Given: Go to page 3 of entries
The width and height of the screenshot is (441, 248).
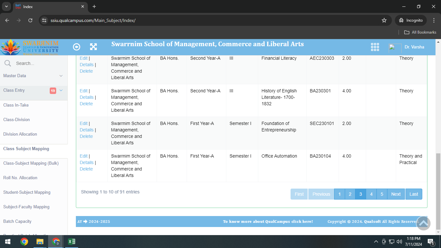Looking at the screenshot, I should point(361,194).
